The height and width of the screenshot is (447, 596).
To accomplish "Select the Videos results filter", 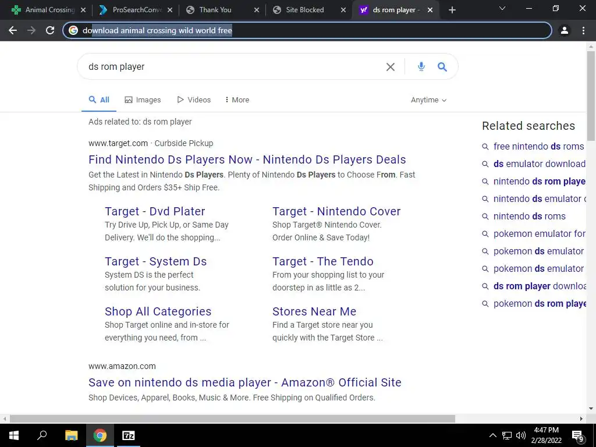I will (194, 100).
